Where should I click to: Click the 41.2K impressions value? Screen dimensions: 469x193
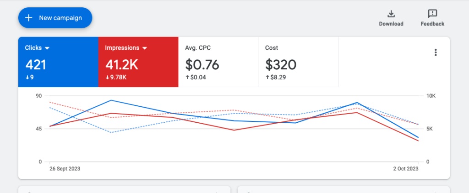click(122, 65)
